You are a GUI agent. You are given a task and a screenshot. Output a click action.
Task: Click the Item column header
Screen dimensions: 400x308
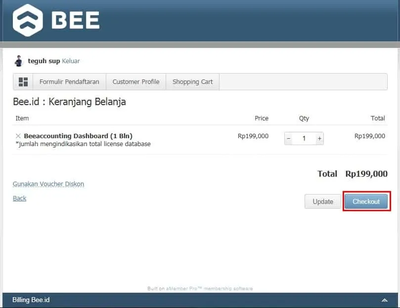coord(22,118)
